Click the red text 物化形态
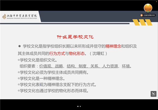The image size is (158, 110). click(x=77, y=53)
